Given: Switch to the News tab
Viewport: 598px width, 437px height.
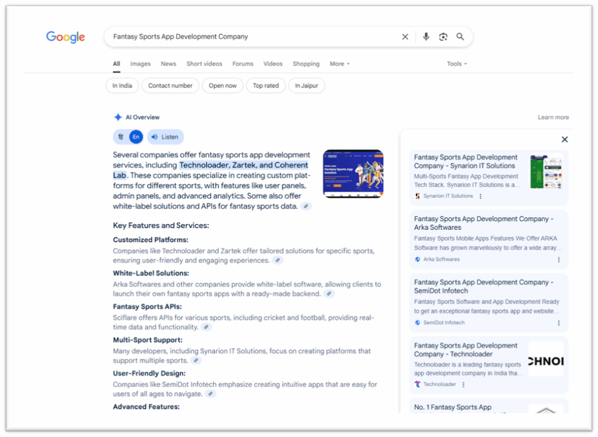Looking at the screenshot, I should pyautogui.click(x=168, y=64).
